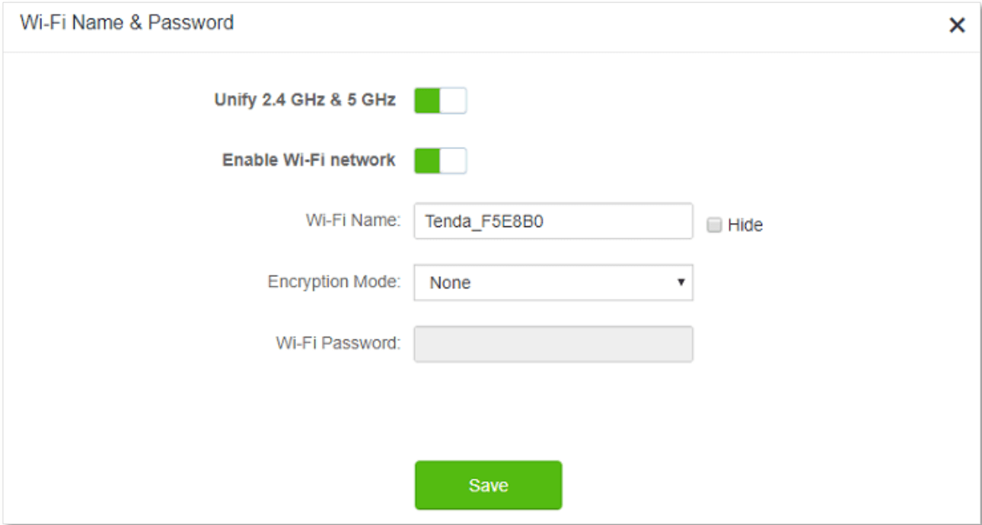Disable the Enable Wi-Fi network switch
Screen dimensions: 982x525
(x=440, y=161)
